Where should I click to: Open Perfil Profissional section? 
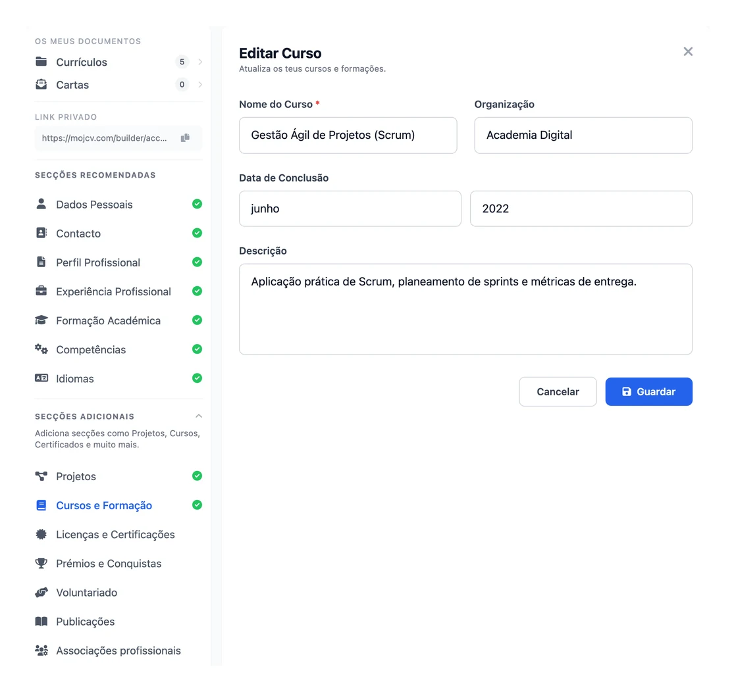[118, 262]
